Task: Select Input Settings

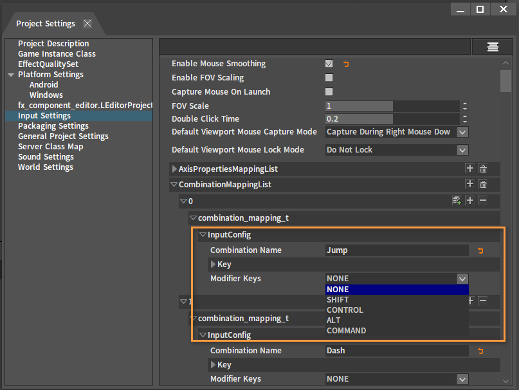Action: click(78, 116)
